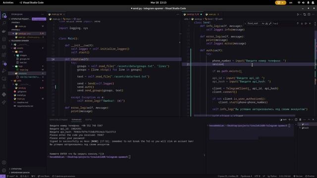Open the right editor's more actions menu
This screenshot has height=178, width=317.
click(314, 14)
